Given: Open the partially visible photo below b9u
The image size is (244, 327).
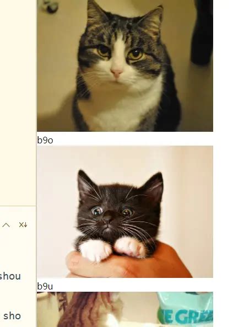Looking at the screenshot, I should click(125, 309).
